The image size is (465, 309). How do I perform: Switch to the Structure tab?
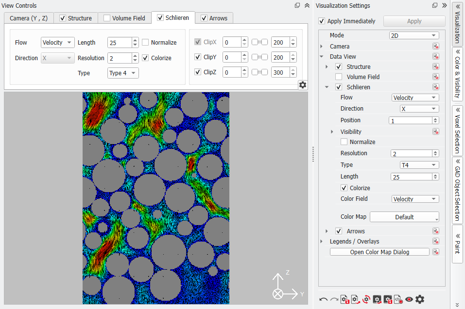(76, 18)
